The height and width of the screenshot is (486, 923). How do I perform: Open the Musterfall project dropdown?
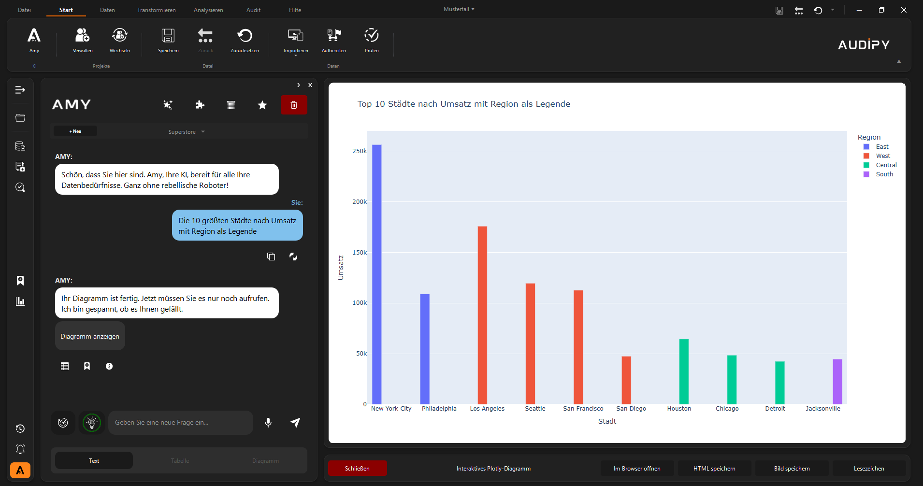459,9
